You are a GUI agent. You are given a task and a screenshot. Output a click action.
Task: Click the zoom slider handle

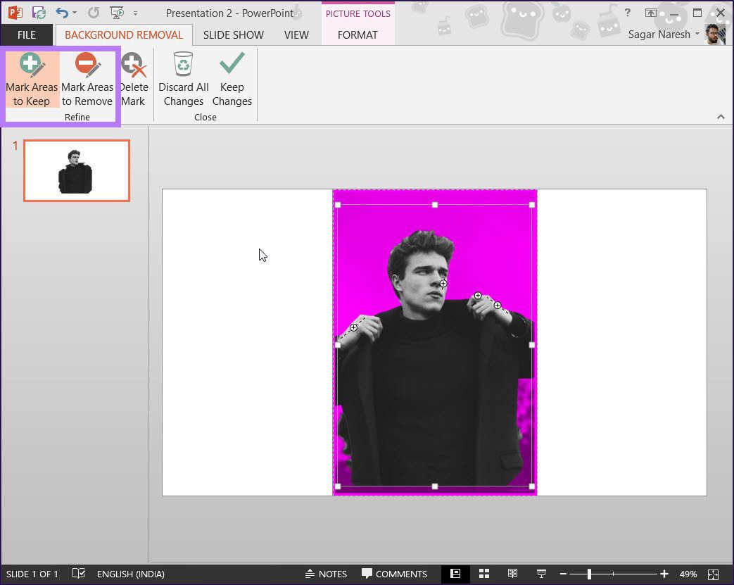(x=589, y=574)
